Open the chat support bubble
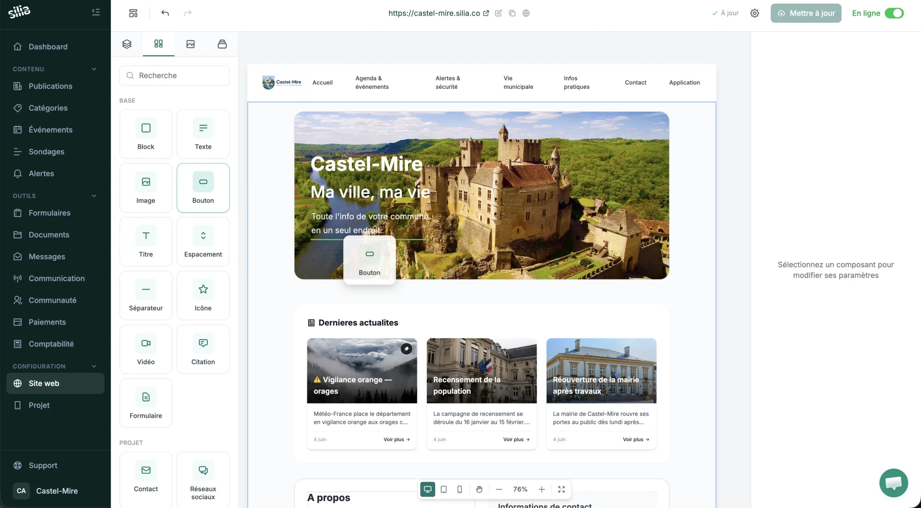The image size is (921, 508). click(x=893, y=483)
